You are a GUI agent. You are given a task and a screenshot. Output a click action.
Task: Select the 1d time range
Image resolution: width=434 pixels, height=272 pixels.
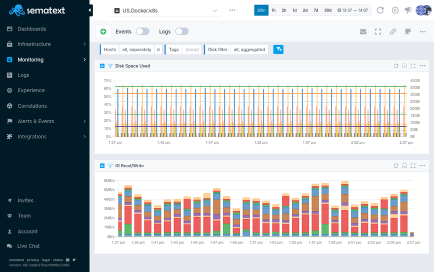click(x=294, y=10)
